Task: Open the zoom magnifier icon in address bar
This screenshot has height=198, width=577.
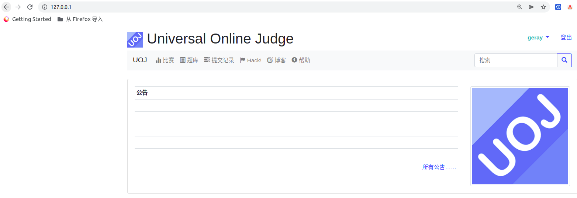Action: click(520, 7)
